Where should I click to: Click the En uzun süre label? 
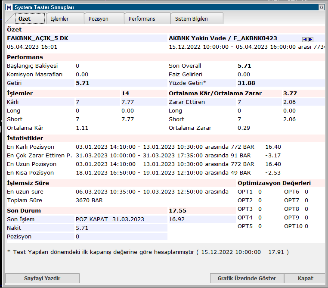(25, 192)
